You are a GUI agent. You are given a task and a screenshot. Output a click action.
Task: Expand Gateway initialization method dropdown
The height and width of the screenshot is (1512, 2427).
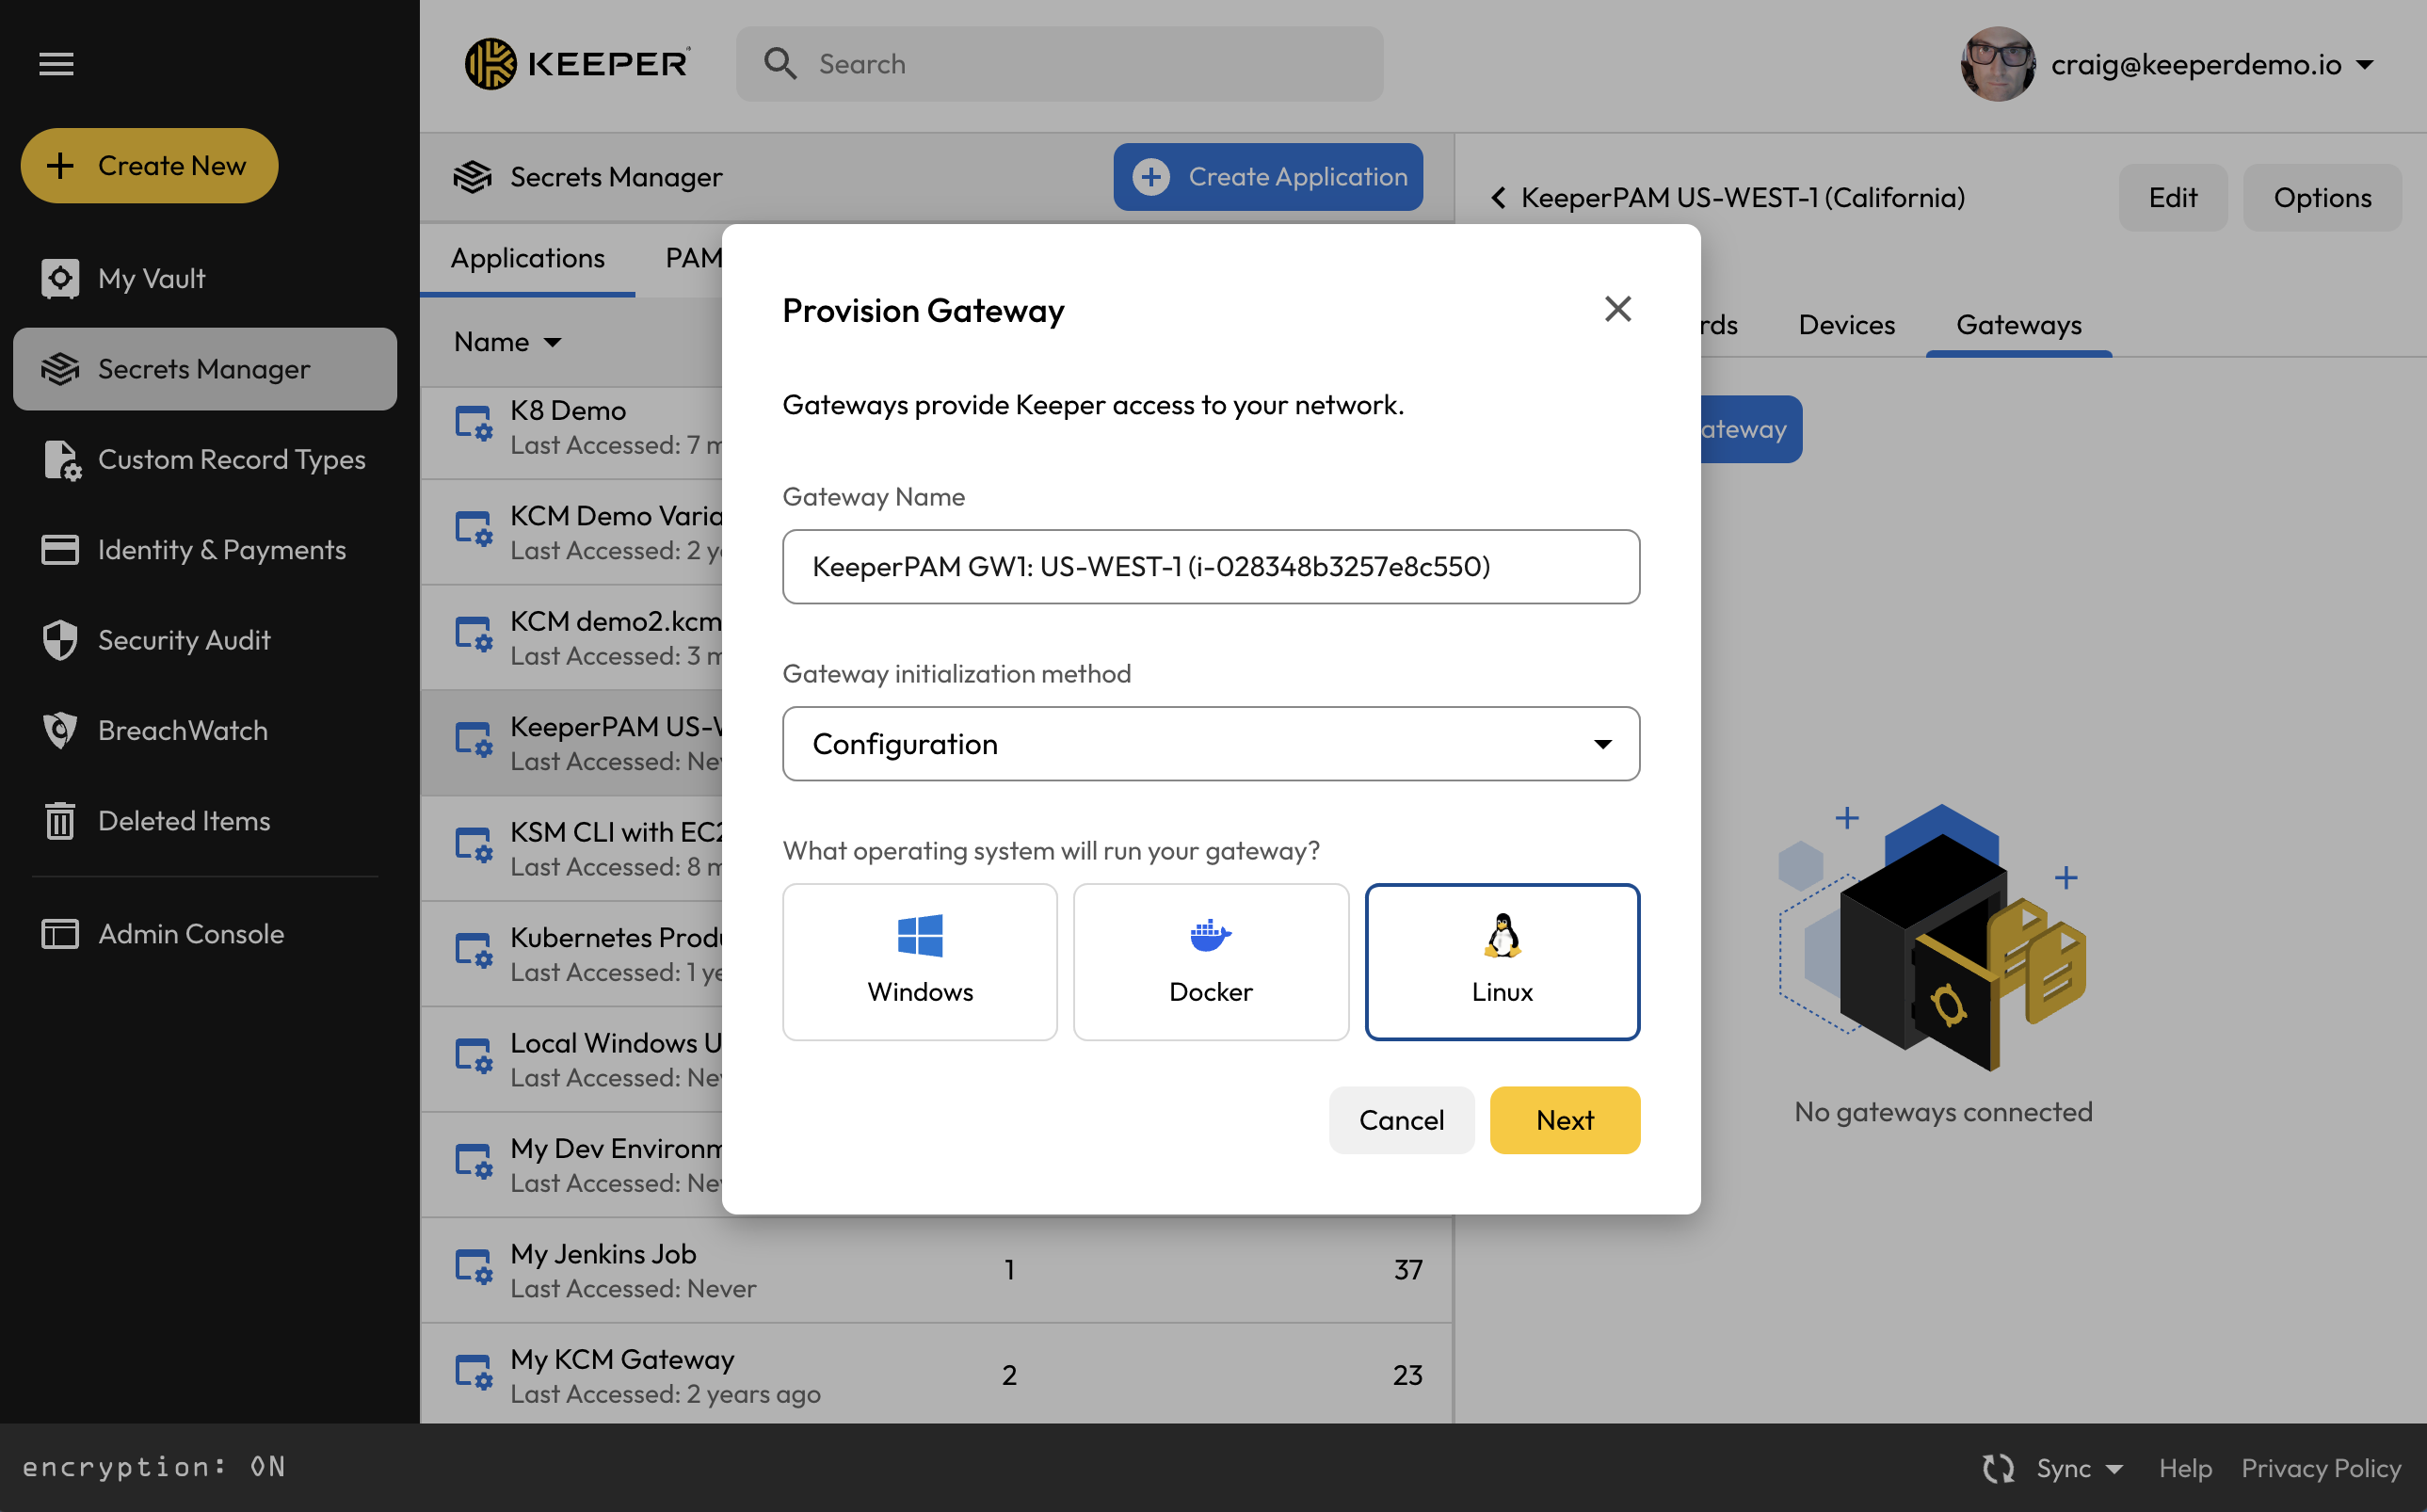[x=1210, y=744]
